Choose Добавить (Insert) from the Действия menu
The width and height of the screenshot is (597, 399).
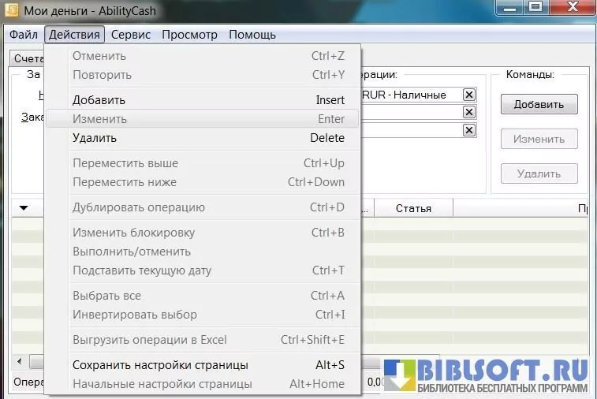99,100
